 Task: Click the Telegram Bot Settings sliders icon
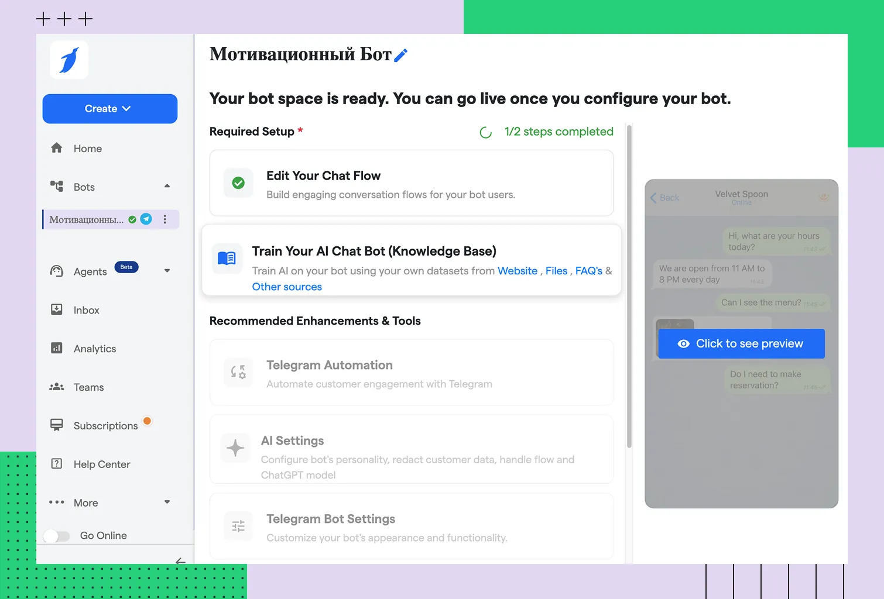tap(238, 526)
